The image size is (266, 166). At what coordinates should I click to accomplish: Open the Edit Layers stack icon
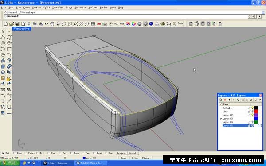click(128, 24)
